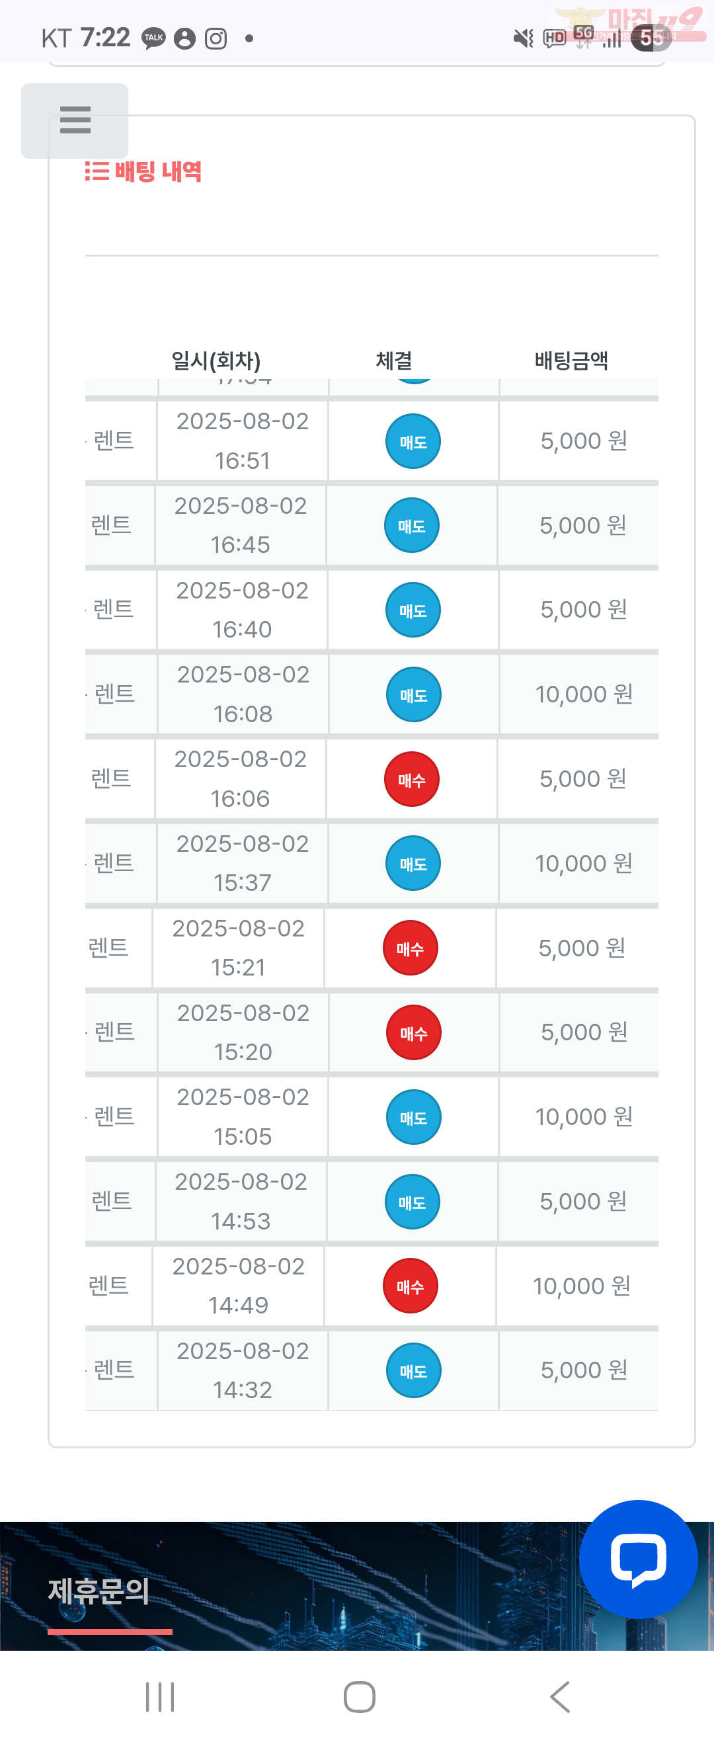Viewport: 714px width, 1746px height.
Task: Open Android recent apps button
Action: 160,1696
